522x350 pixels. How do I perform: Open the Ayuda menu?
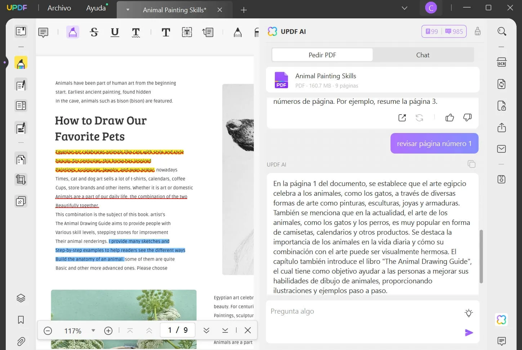pyautogui.click(x=96, y=8)
